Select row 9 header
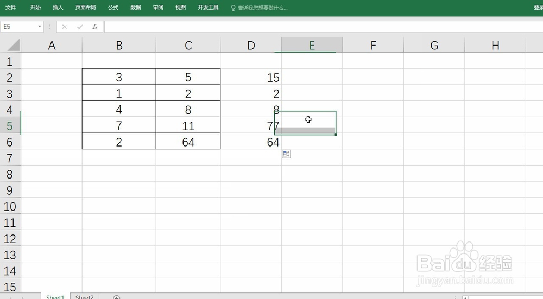543x299 pixels. point(10,190)
